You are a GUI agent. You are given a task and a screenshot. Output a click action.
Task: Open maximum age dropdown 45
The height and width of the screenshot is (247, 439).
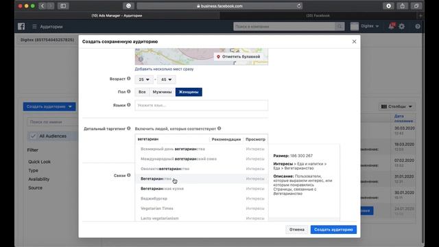click(x=166, y=80)
